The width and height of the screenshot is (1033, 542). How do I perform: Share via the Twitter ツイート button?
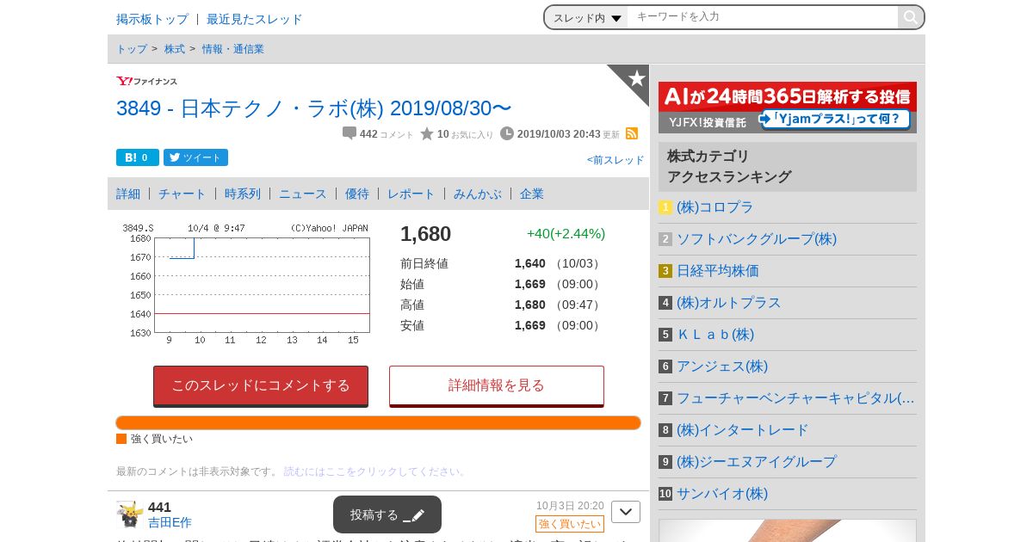[195, 157]
